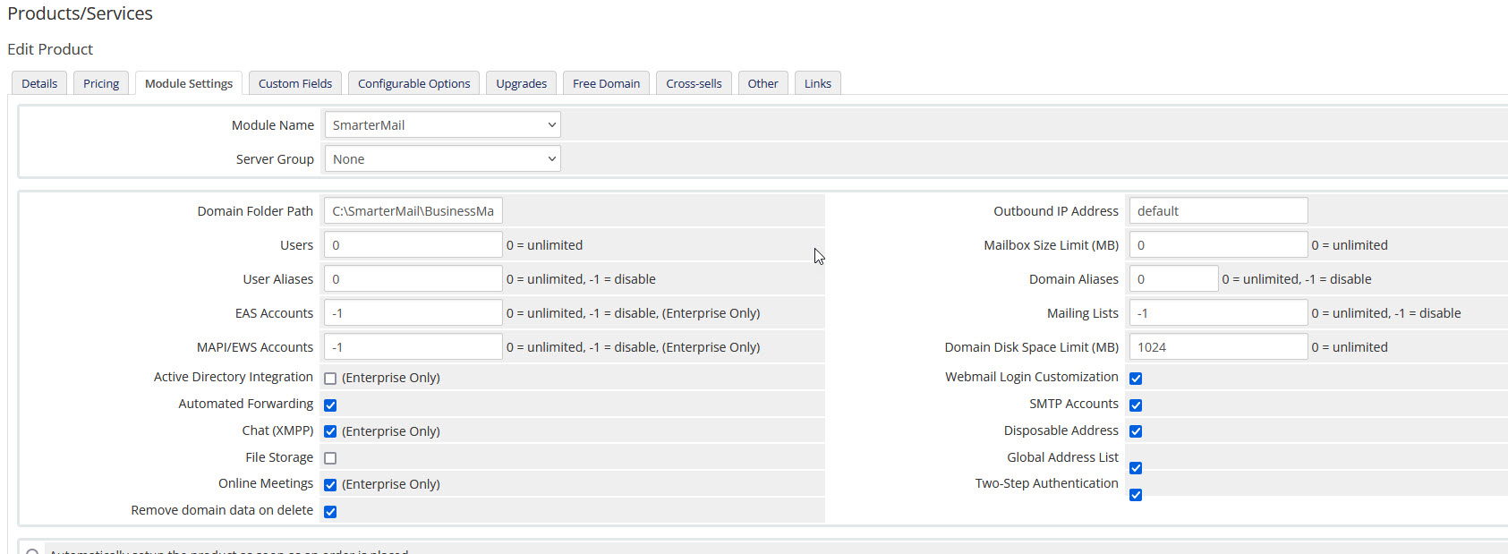This screenshot has height=554, width=1508.
Task: Toggle the Webmail Login Customization checkbox
Action: point(1136,379)
